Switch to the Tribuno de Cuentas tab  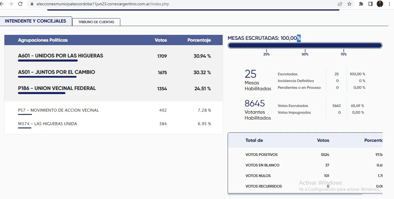tap(96, 22)
